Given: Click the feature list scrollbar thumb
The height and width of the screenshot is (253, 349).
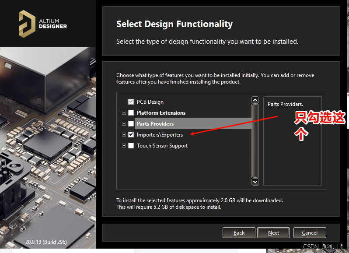Looking at the screenshot, I should [255, 141].
